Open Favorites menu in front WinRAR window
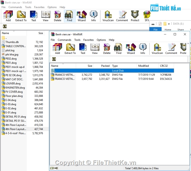The height and width of the screenshot is (171, 191). click(88, 40)
